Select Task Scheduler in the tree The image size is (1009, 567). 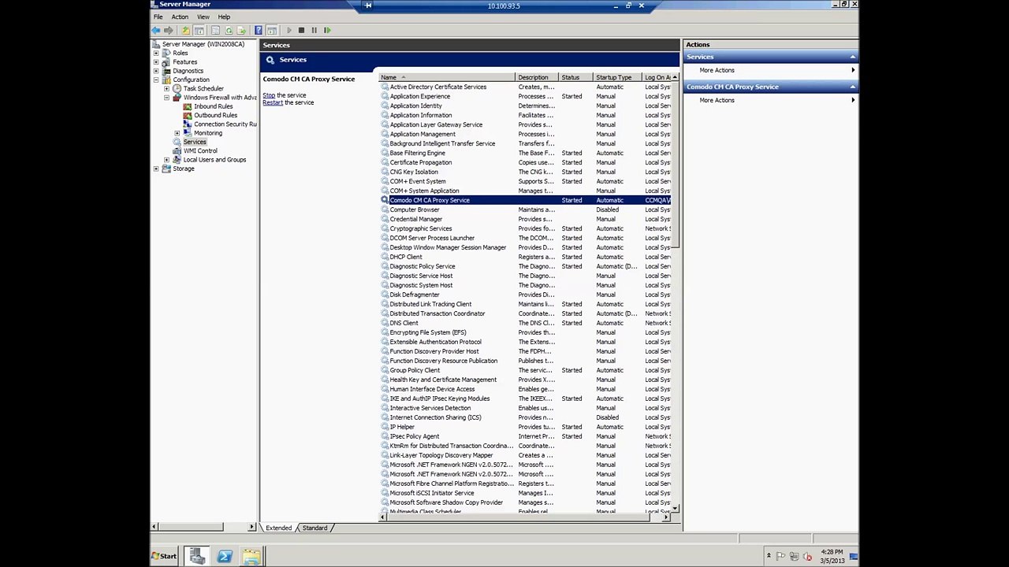click(203, 88)
